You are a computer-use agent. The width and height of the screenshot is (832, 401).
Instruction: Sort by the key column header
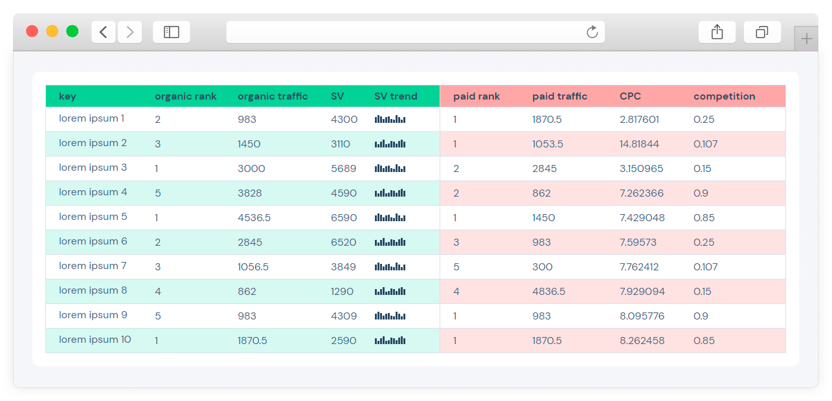(x=67, y=96)
